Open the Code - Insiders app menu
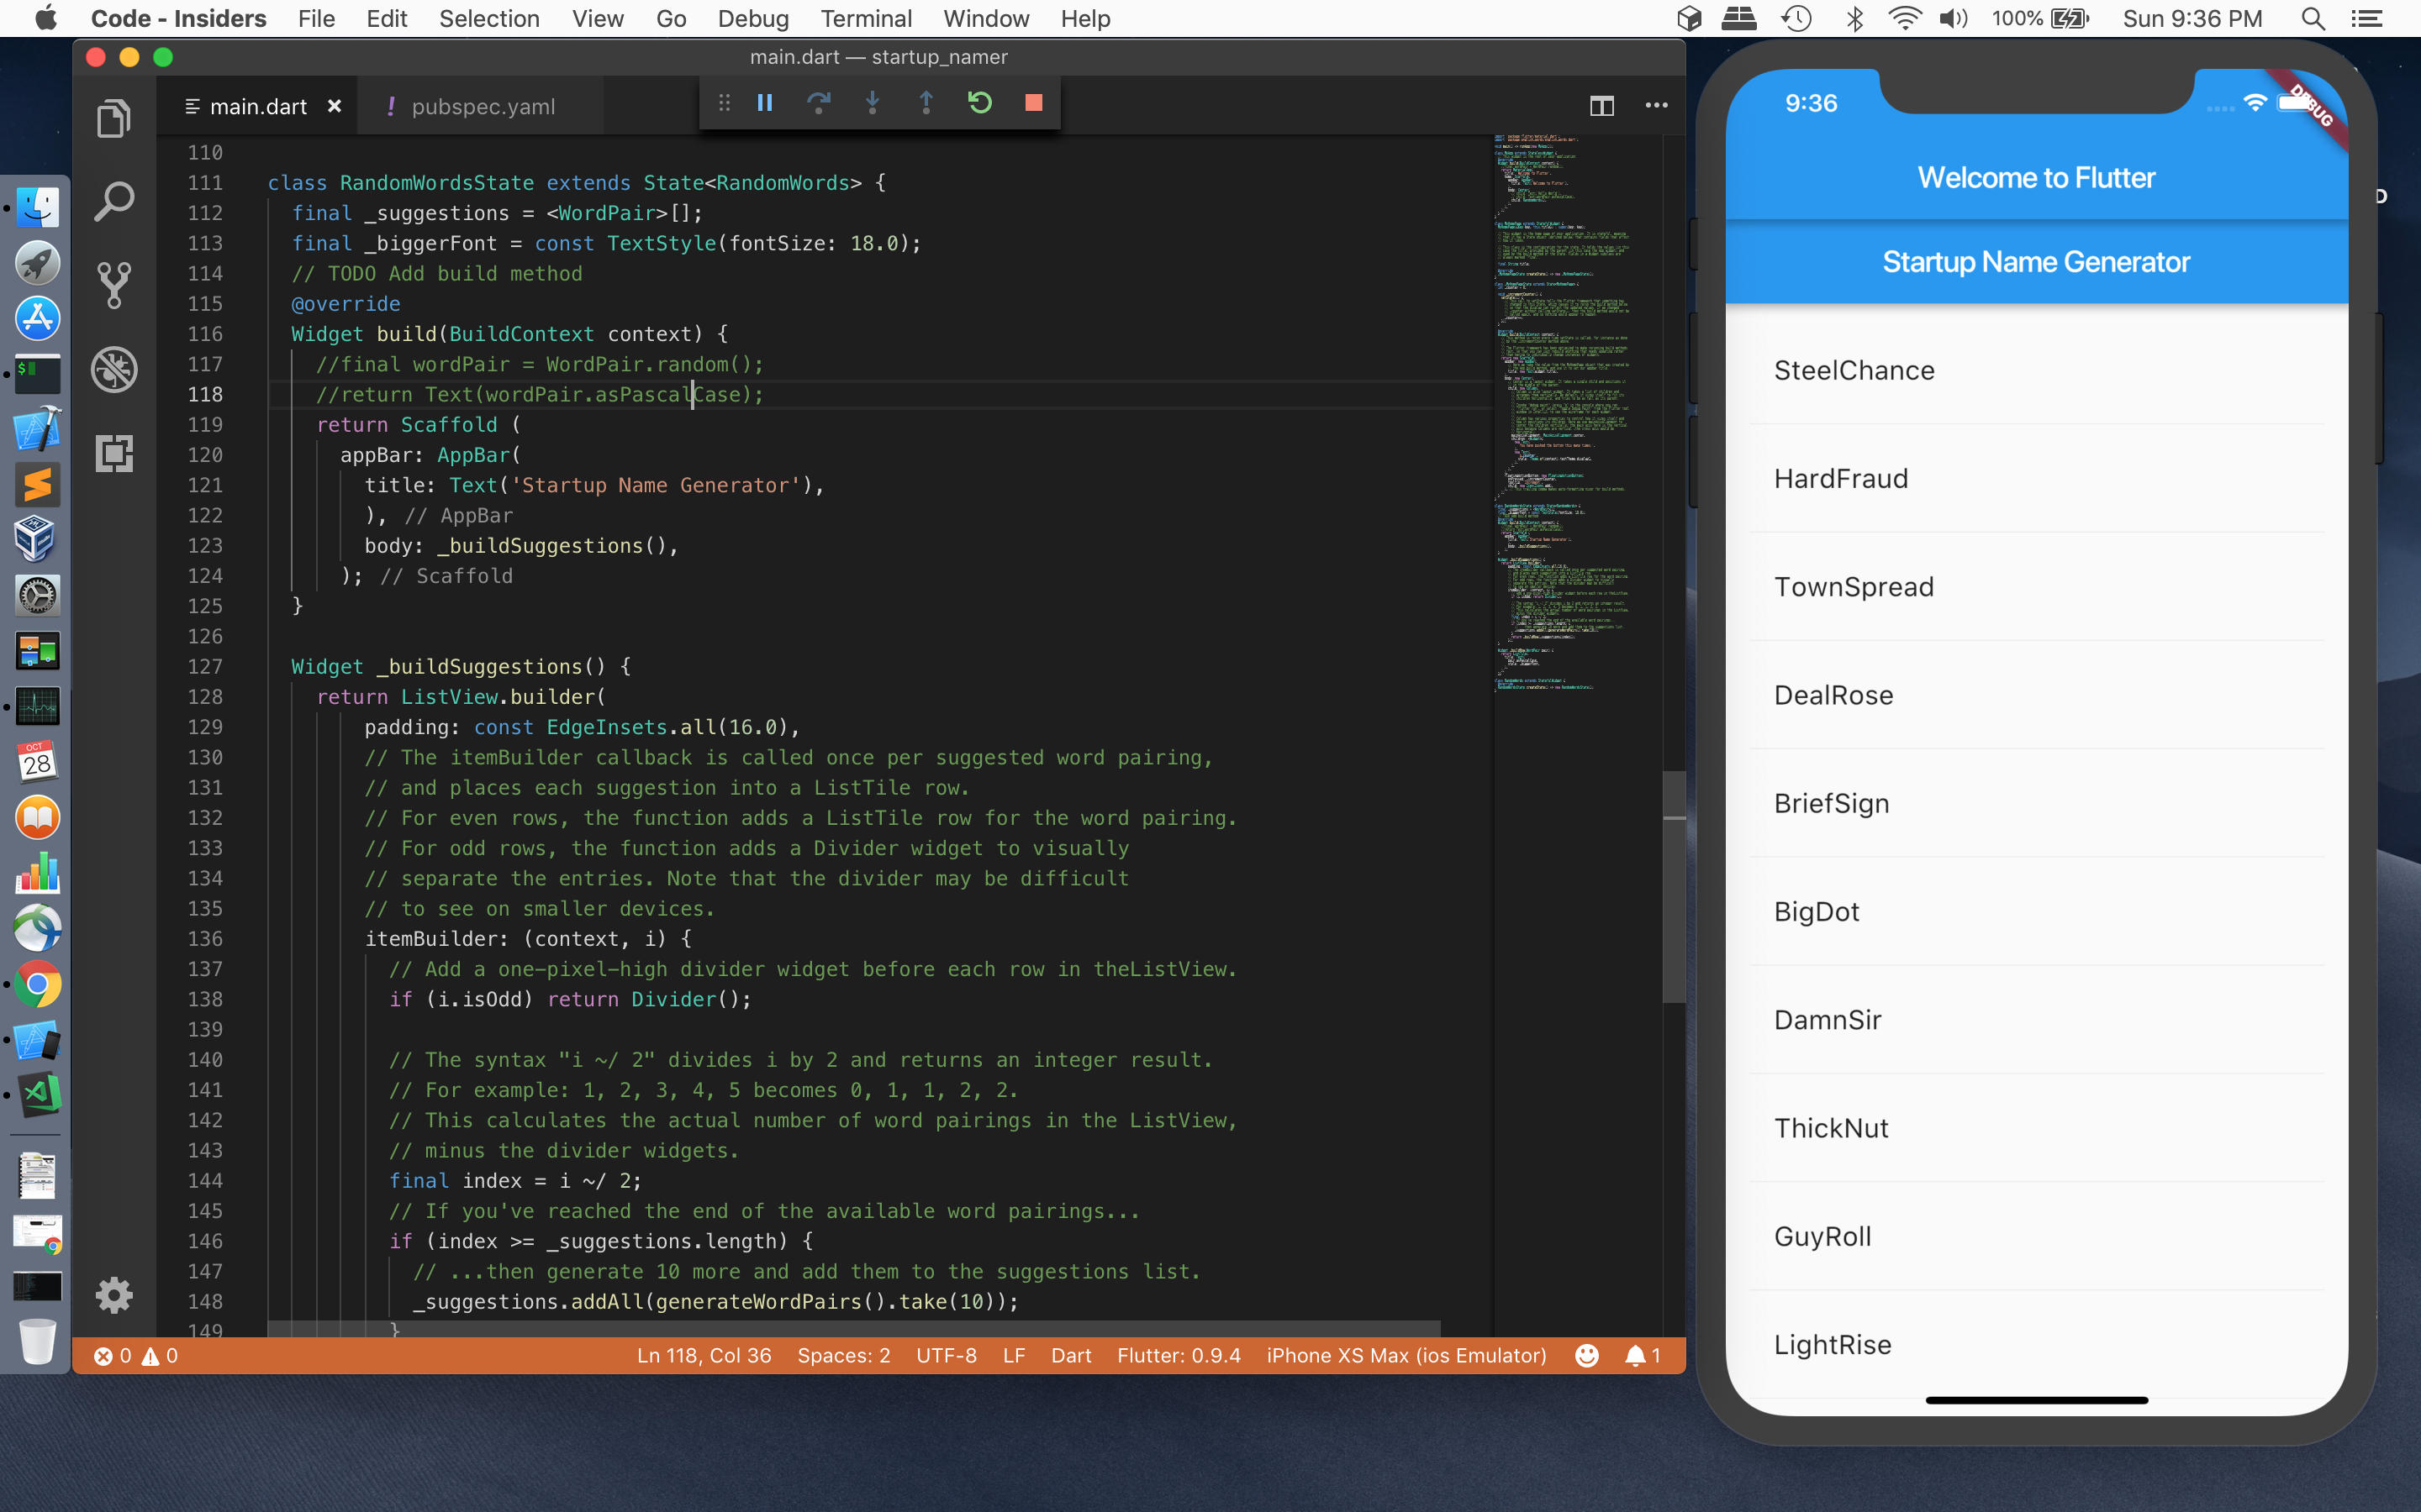 click(178, 19)
